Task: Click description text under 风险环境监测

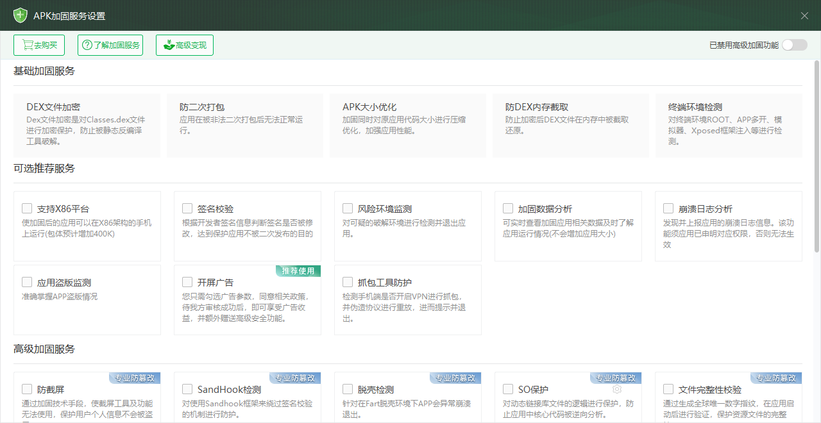Action: point(404,228)
